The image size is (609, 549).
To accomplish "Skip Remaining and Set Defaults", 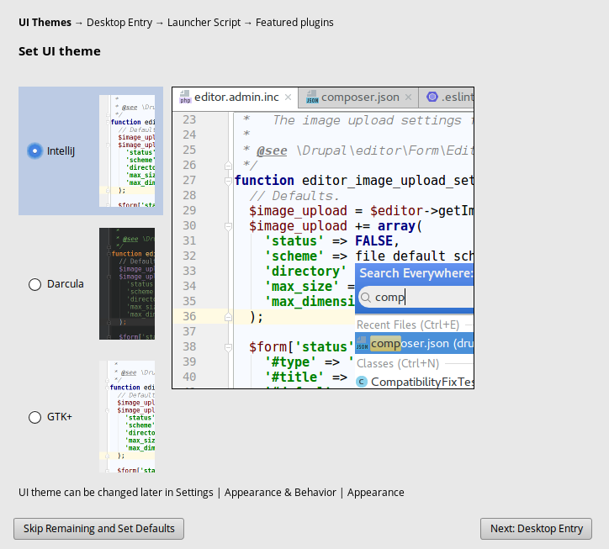I will [x=98, y=529].
